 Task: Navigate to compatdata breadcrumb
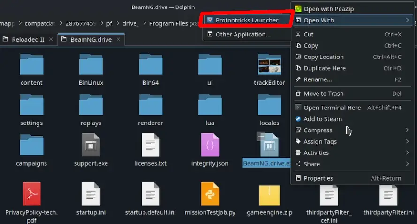40,23
